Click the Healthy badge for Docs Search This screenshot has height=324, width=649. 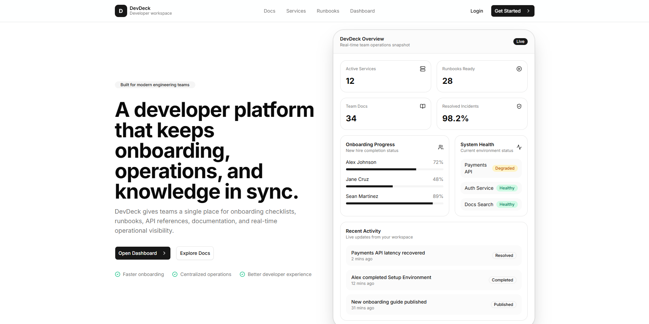(x=507, y=204)
